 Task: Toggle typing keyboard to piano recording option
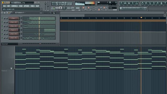pyautogui.click(x=83, y=8)
